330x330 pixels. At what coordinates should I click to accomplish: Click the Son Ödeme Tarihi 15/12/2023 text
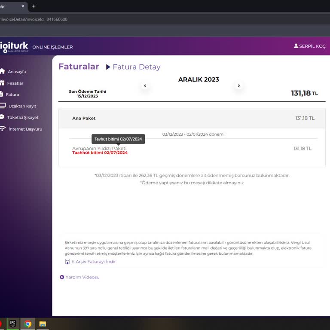pos(88,94)
